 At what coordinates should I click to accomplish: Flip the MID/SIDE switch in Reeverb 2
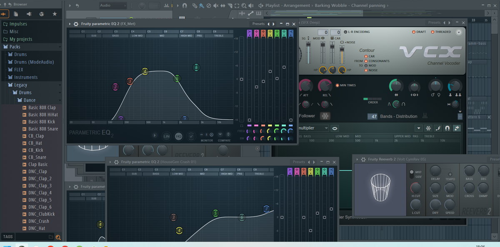(x=412, y=174)
